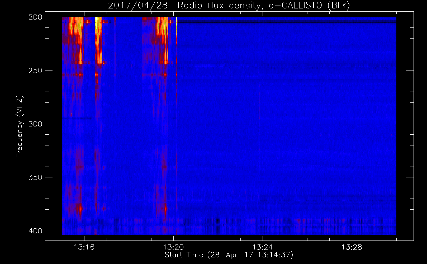Image resolution: width=427 pixels, height=264 pixels.
Task: Click the 250 frequency tick label
Action: click(35, 70)
